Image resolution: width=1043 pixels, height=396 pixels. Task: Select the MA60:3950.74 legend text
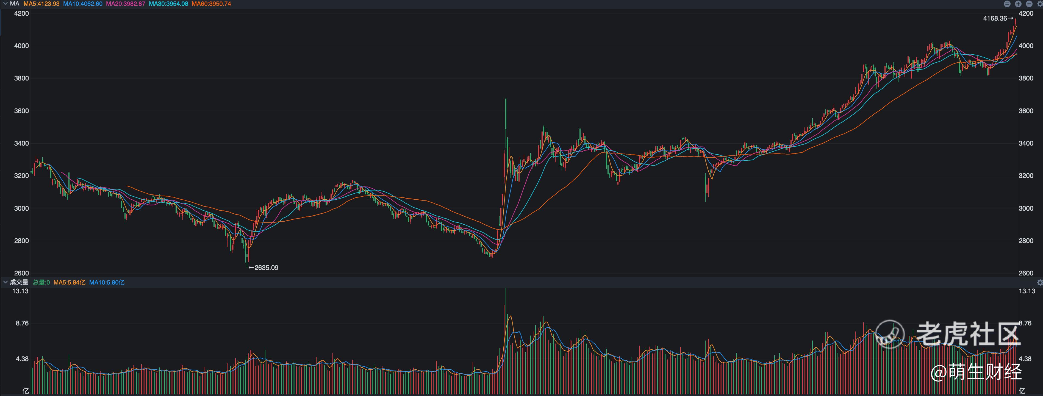pos(211,4)
